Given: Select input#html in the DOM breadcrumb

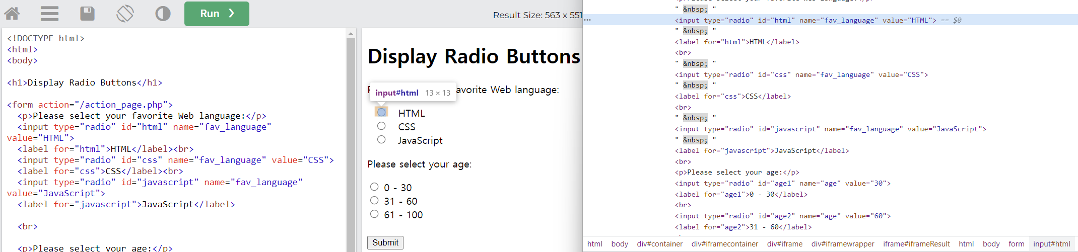Looking at the screenshot, I should [1052, 244].
